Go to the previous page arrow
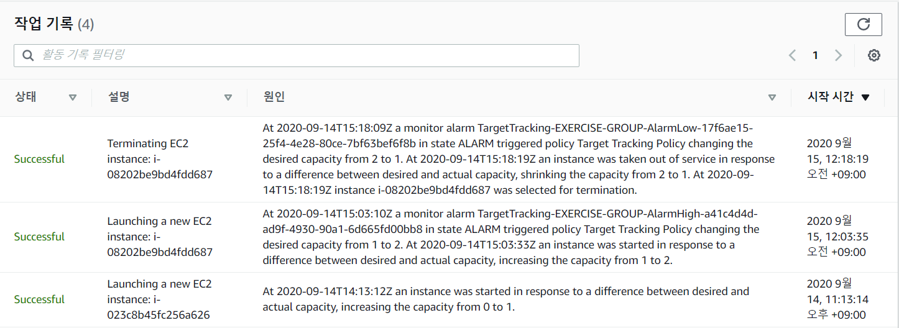This screenshot has height=328, width=899. (x=792, y=55)
